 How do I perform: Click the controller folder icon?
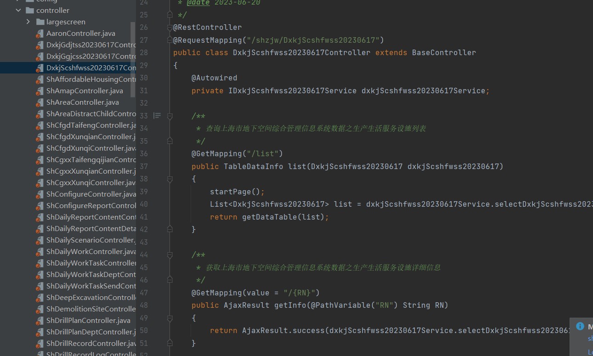coord(30,10)
